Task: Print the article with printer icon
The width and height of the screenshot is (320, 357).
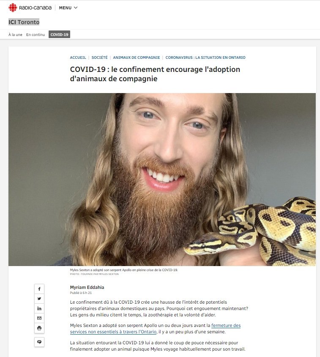Action: (39, 328)
